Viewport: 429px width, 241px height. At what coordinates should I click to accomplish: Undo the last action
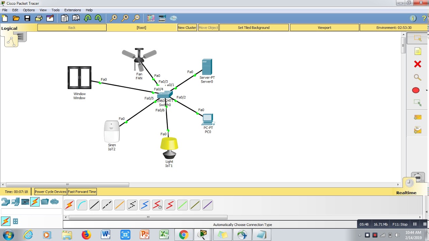click(87, 18)
